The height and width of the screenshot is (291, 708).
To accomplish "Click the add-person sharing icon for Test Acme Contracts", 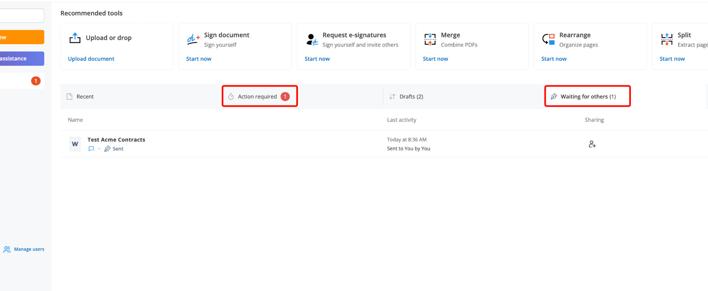I will [592, 144].
